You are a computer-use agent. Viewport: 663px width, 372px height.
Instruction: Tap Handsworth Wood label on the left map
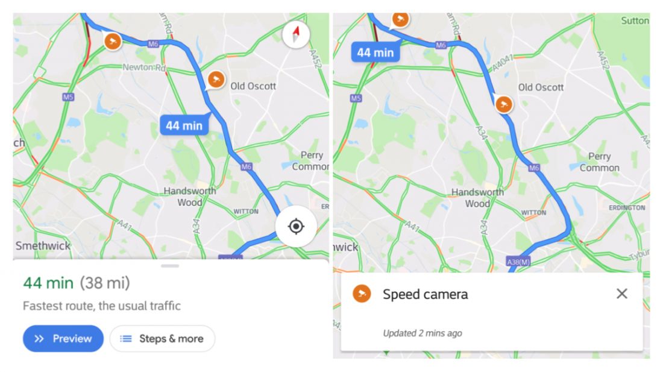(x=190, y=197)
